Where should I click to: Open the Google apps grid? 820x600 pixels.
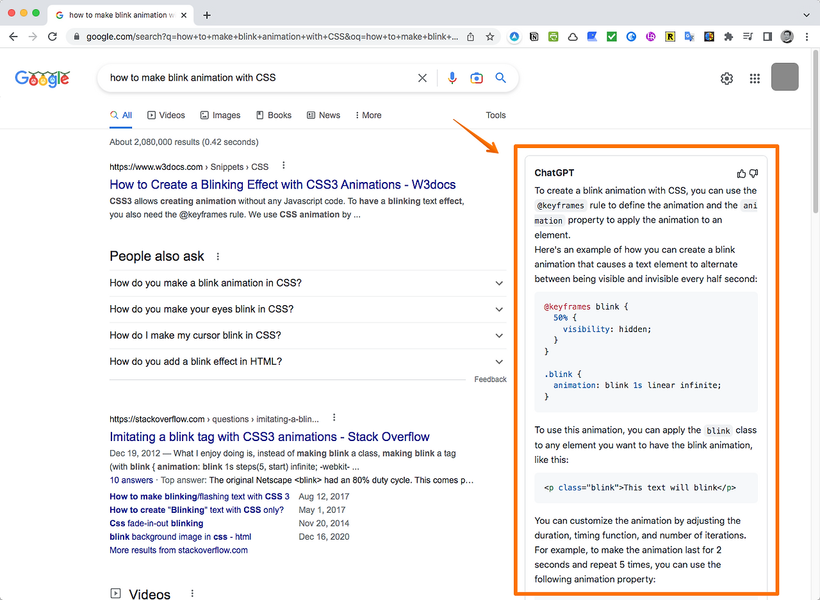click(x=755, y=78)
